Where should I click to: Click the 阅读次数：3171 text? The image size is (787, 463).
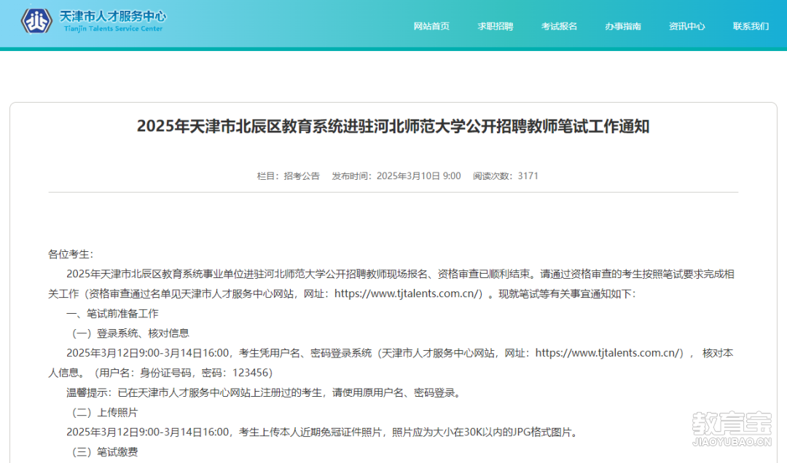click(x=506, y=176)
